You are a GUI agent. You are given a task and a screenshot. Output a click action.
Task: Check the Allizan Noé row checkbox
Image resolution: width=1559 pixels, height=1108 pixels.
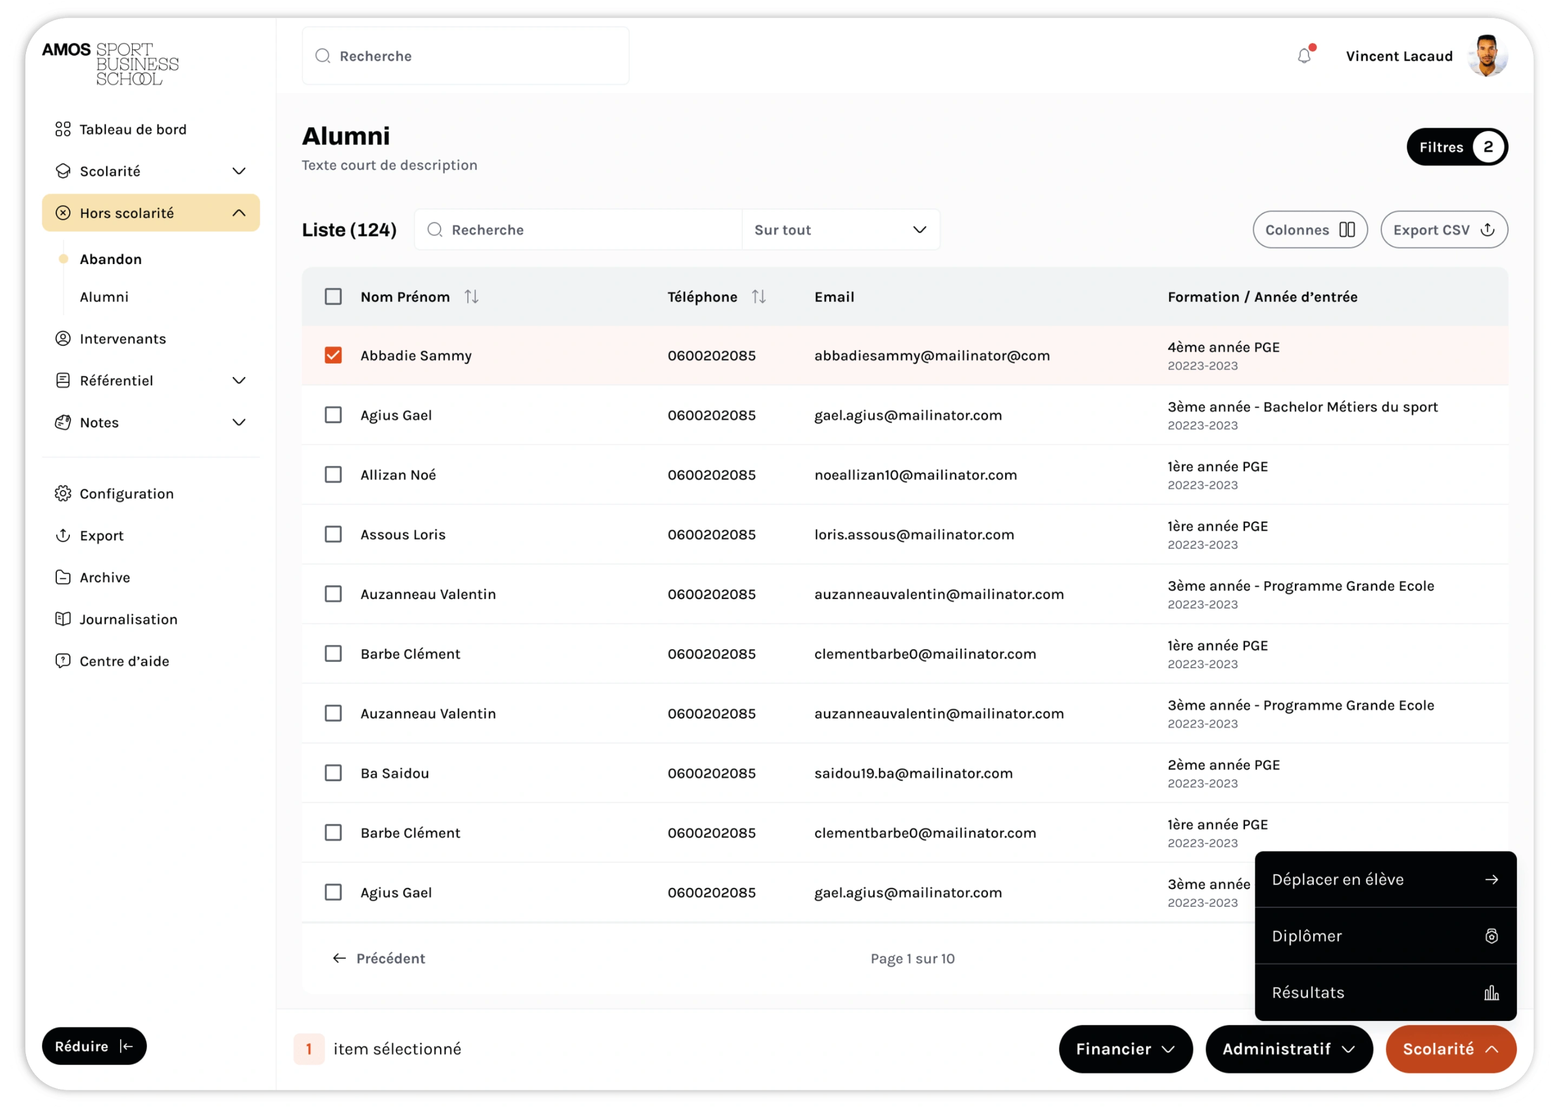pyautogui.click(x=333, y=475)
